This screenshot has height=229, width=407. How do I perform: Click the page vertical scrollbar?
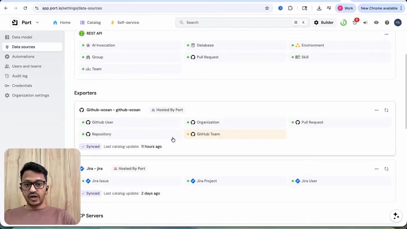coord(406,91)
